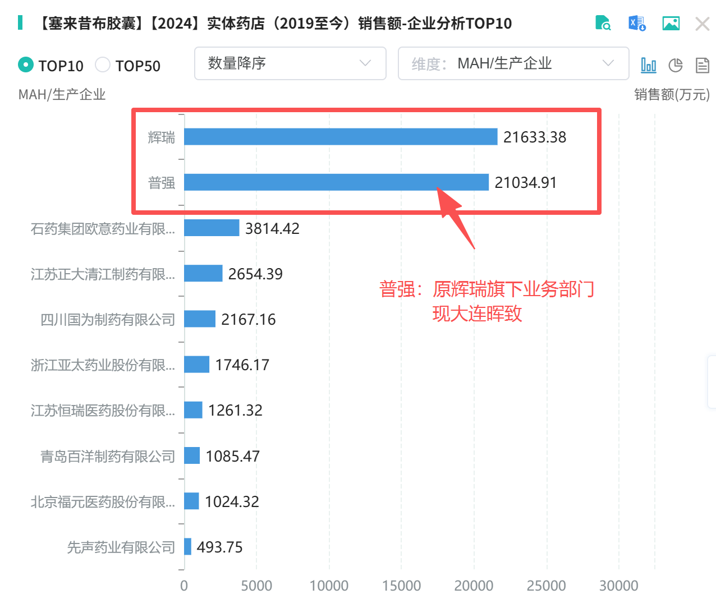Click the 辉瑞 axis label
Image resolution: width=716 pixels, height=608 pixels.
coord(162,137)
